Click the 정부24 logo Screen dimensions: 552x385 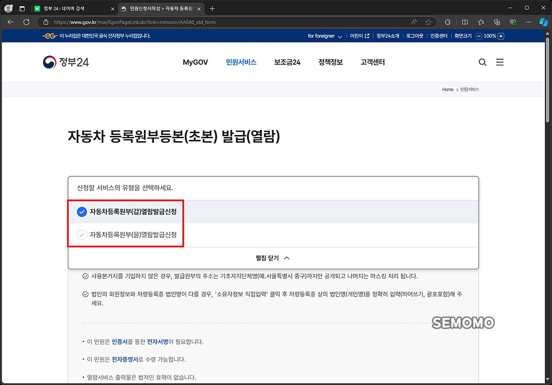click(66, 62)
